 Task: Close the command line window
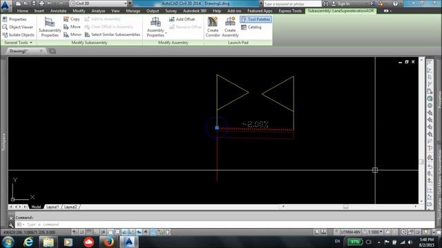tap(11, 218)
